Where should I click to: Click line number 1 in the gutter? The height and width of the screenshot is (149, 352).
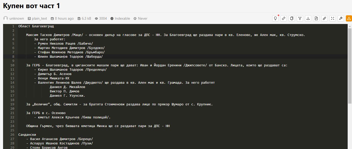pyautogui.click(x=13, y=26)
